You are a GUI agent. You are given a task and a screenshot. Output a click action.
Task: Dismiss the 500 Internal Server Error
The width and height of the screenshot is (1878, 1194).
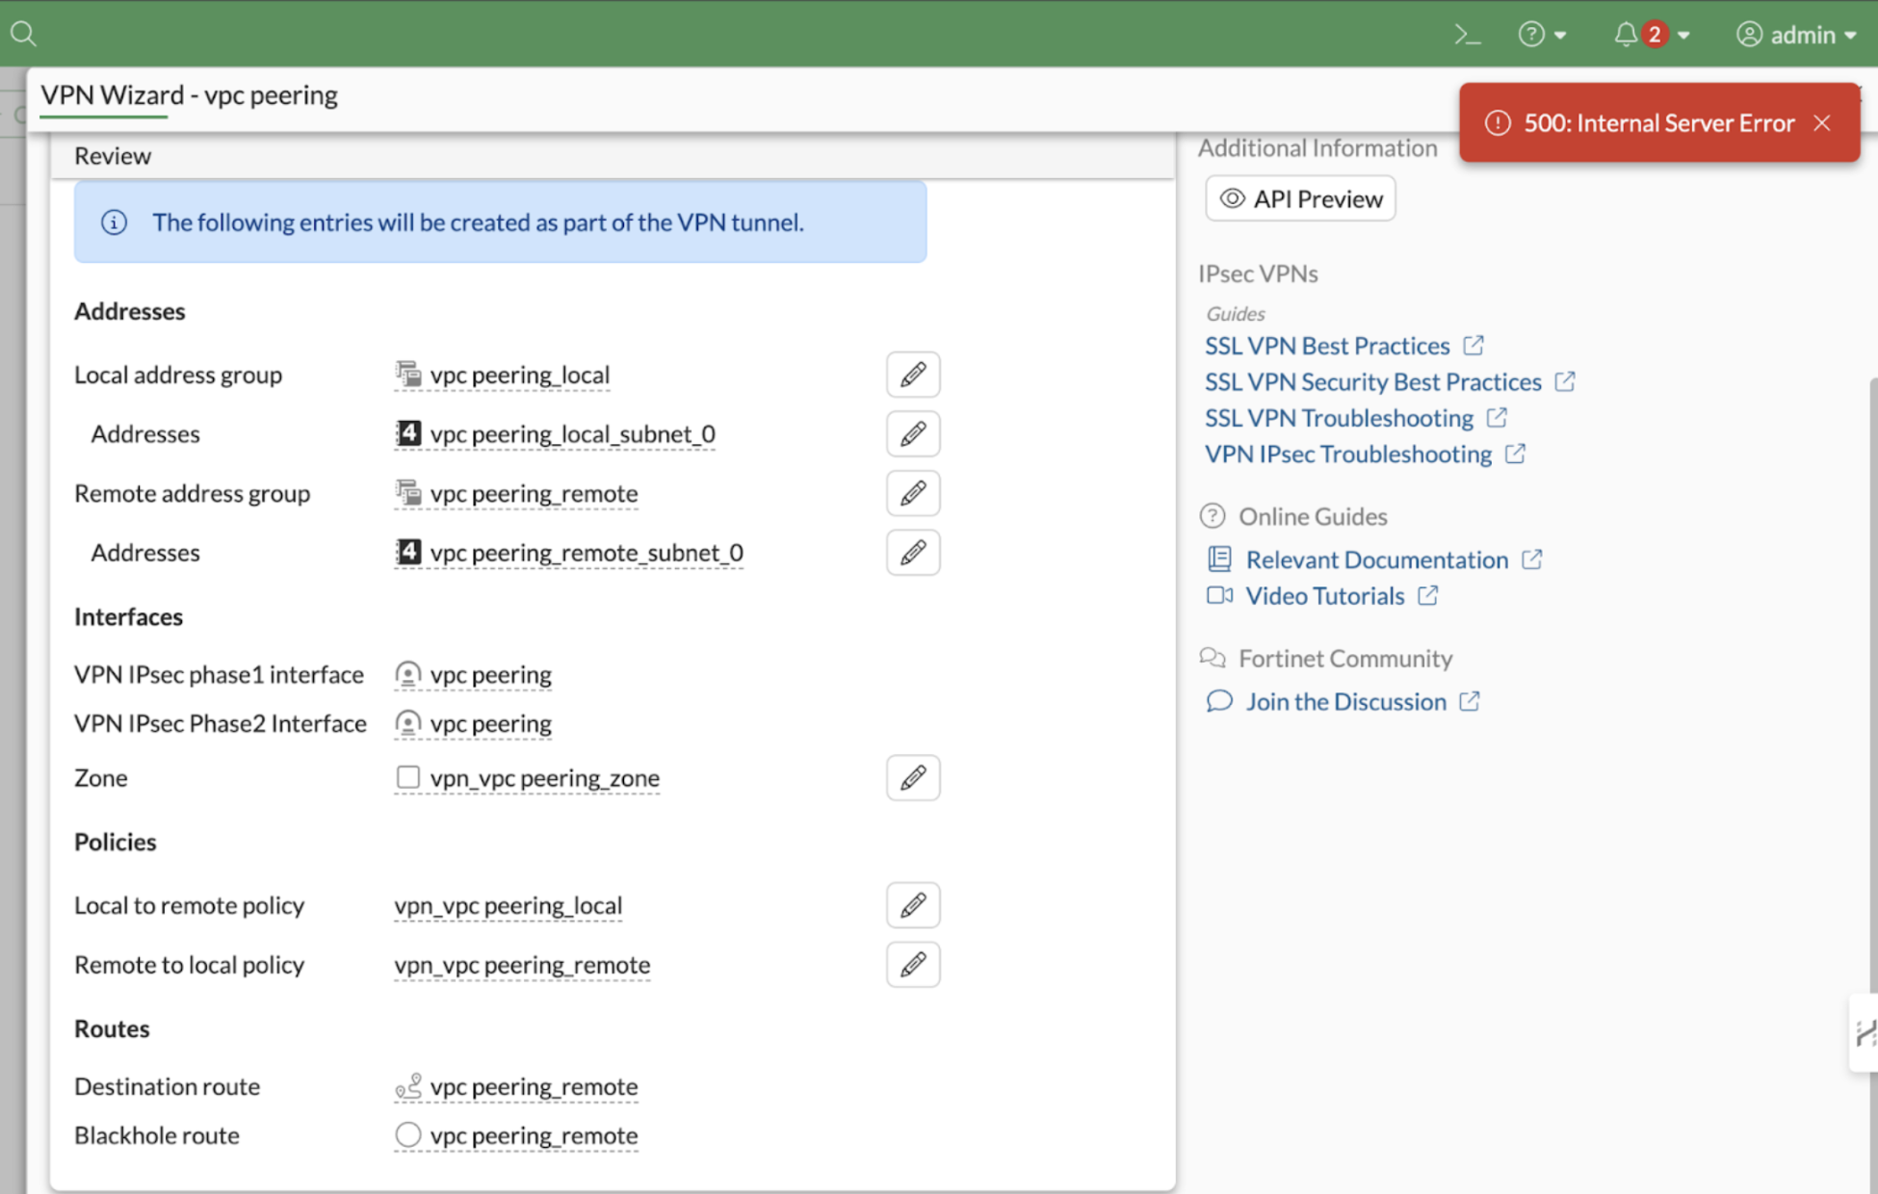[1822, 122]
